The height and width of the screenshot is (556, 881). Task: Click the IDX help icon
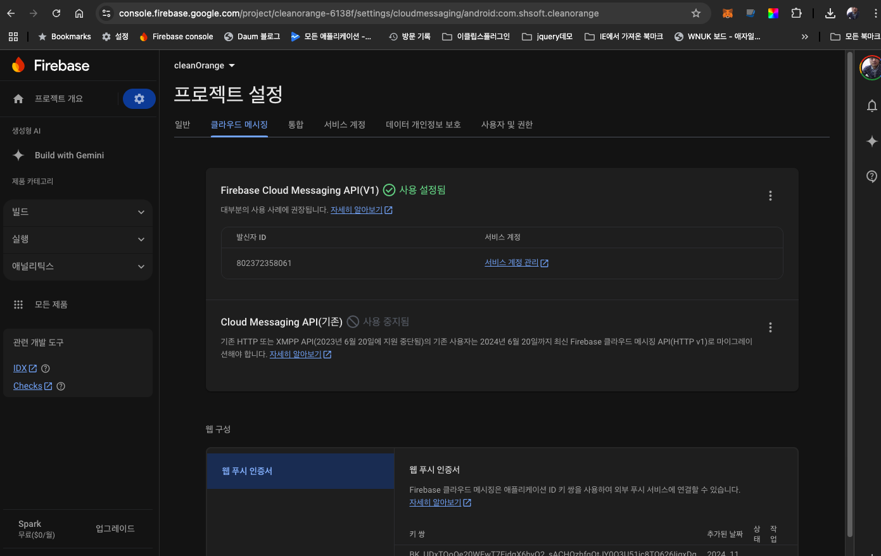click(x=46, y=369)
